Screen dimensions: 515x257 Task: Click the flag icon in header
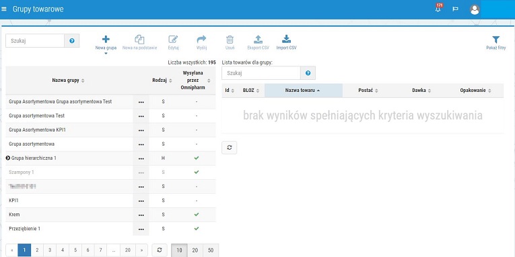pyautogui.click(x=455, y=9)
